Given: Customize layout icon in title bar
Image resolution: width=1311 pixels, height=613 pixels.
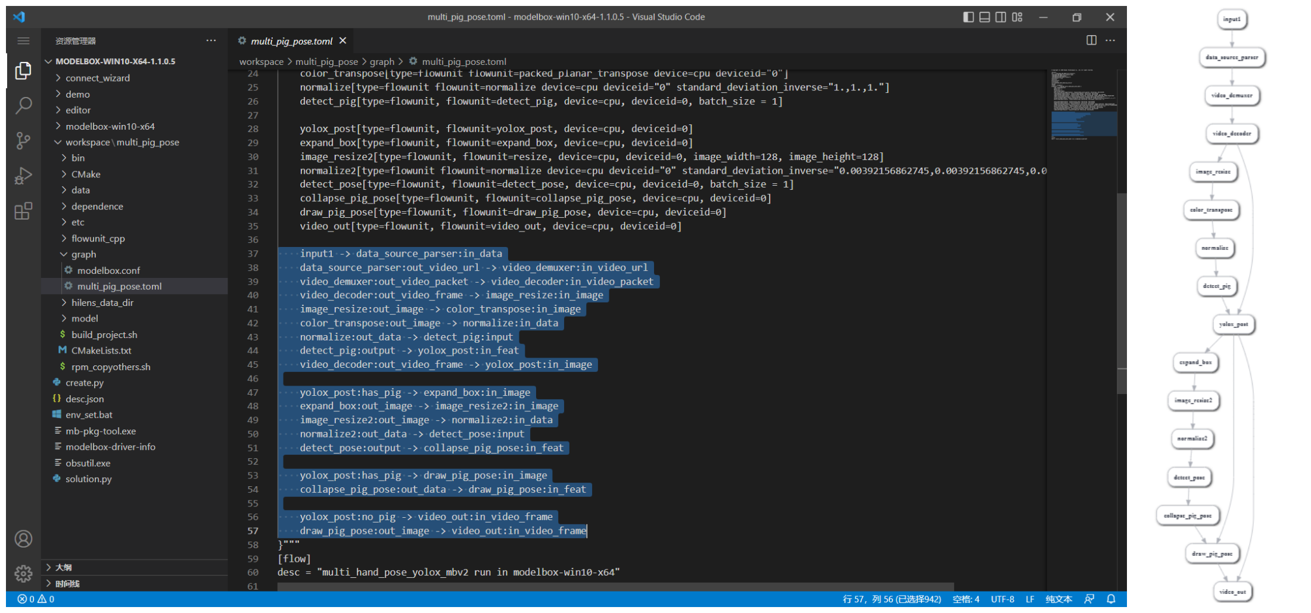Looking at the screenshot, I should (1017, 17).
